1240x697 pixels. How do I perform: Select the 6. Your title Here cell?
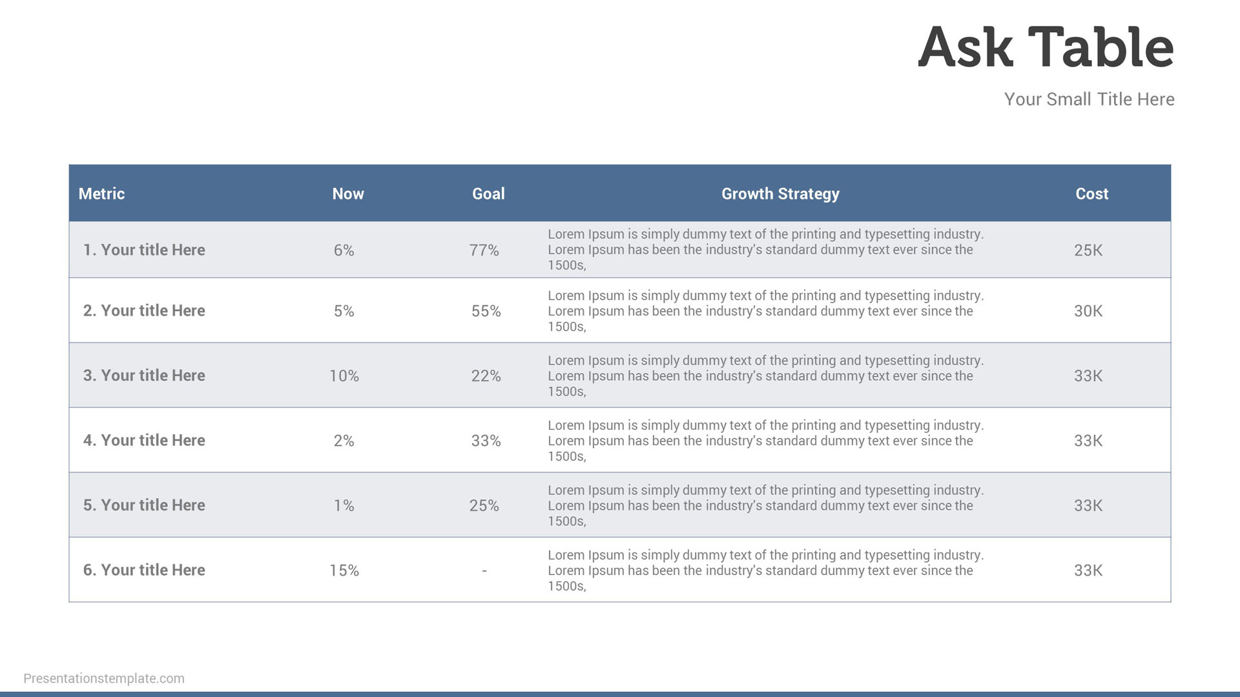coord(144,570)
